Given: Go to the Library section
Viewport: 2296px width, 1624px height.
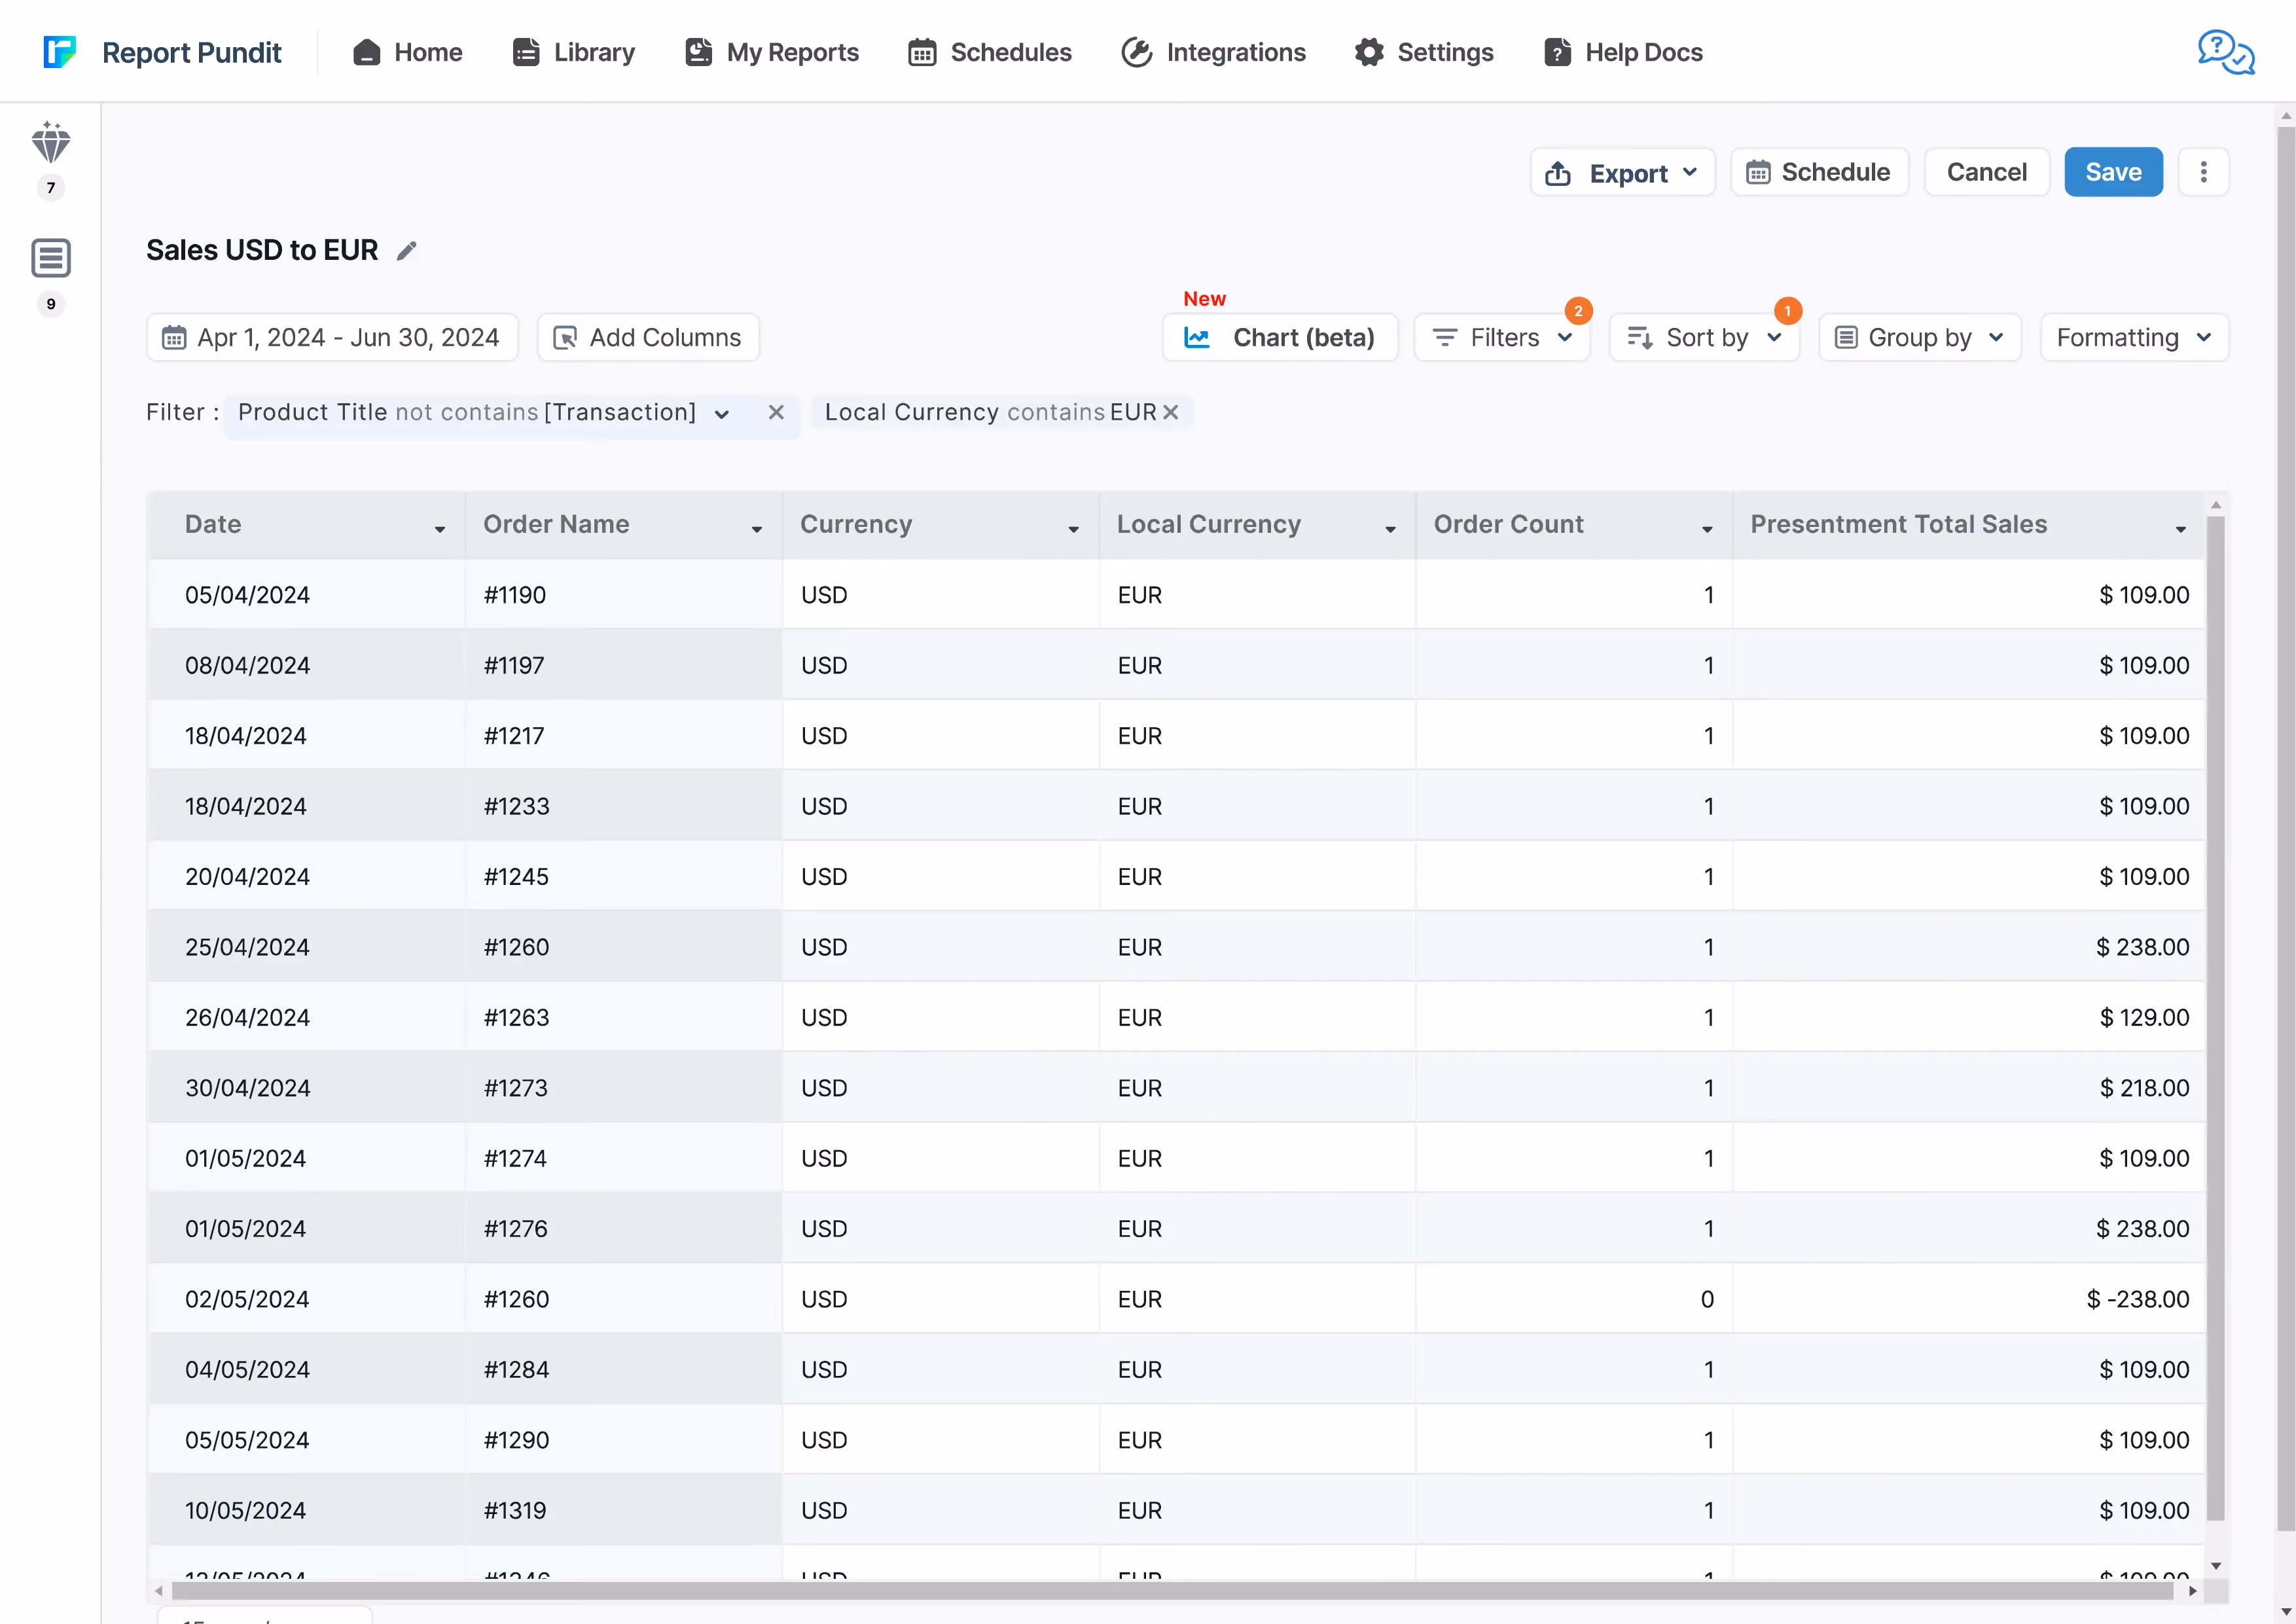Looking at the screenshot, I should click(x=573, y=52).
